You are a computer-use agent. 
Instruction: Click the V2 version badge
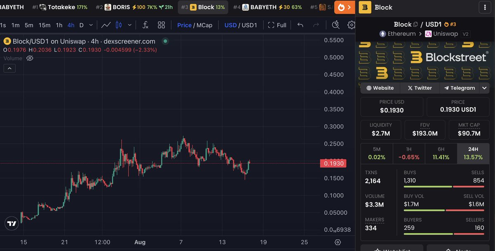click(466, 34)
